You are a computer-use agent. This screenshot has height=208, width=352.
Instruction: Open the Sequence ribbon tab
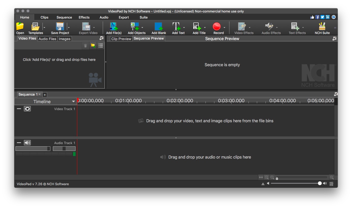(x=64, y=17)
